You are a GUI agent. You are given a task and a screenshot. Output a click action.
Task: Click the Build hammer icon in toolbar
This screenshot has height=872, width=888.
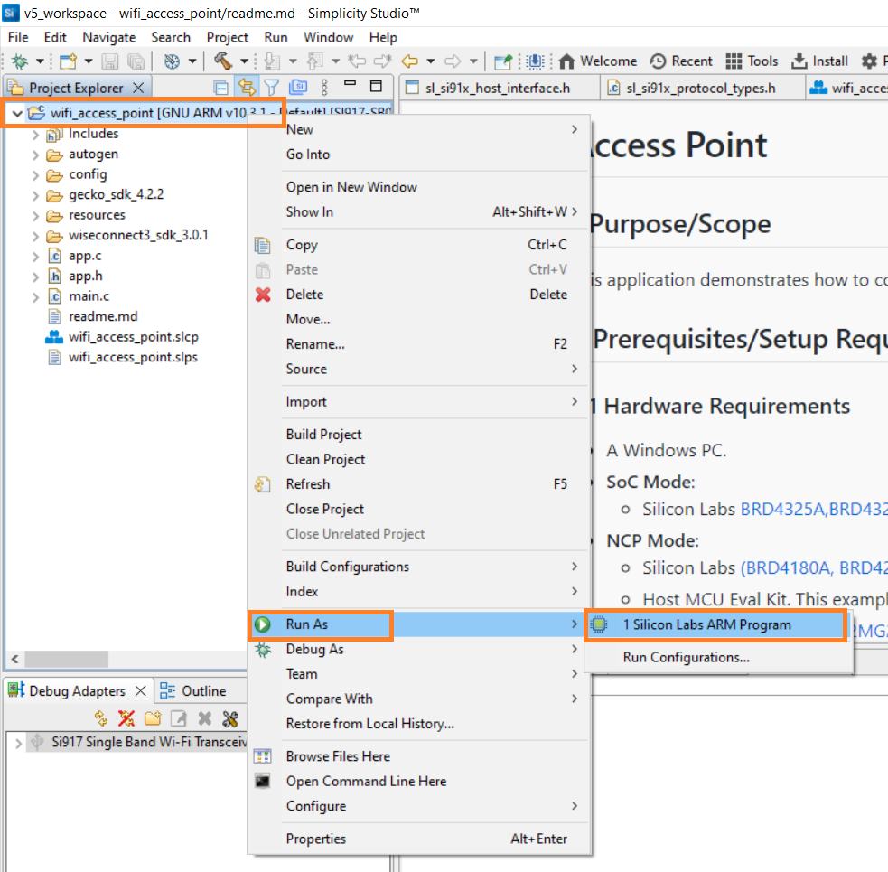point(222,61)
